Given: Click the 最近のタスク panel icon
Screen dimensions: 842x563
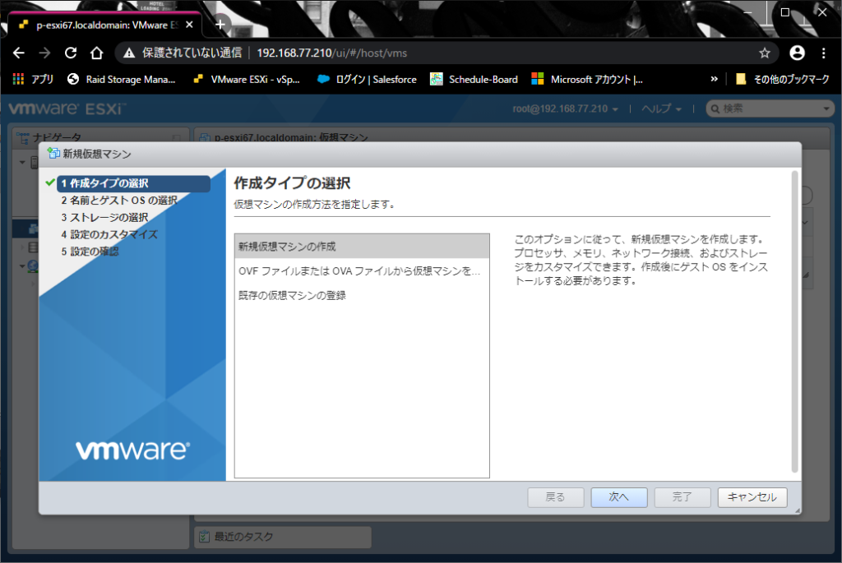Looking at the screenshot, I should pyautogui.click(x=204, y=537).
